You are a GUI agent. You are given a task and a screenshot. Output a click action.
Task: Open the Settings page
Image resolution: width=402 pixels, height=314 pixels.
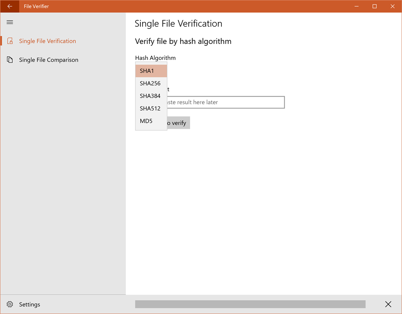pos(30,304)
